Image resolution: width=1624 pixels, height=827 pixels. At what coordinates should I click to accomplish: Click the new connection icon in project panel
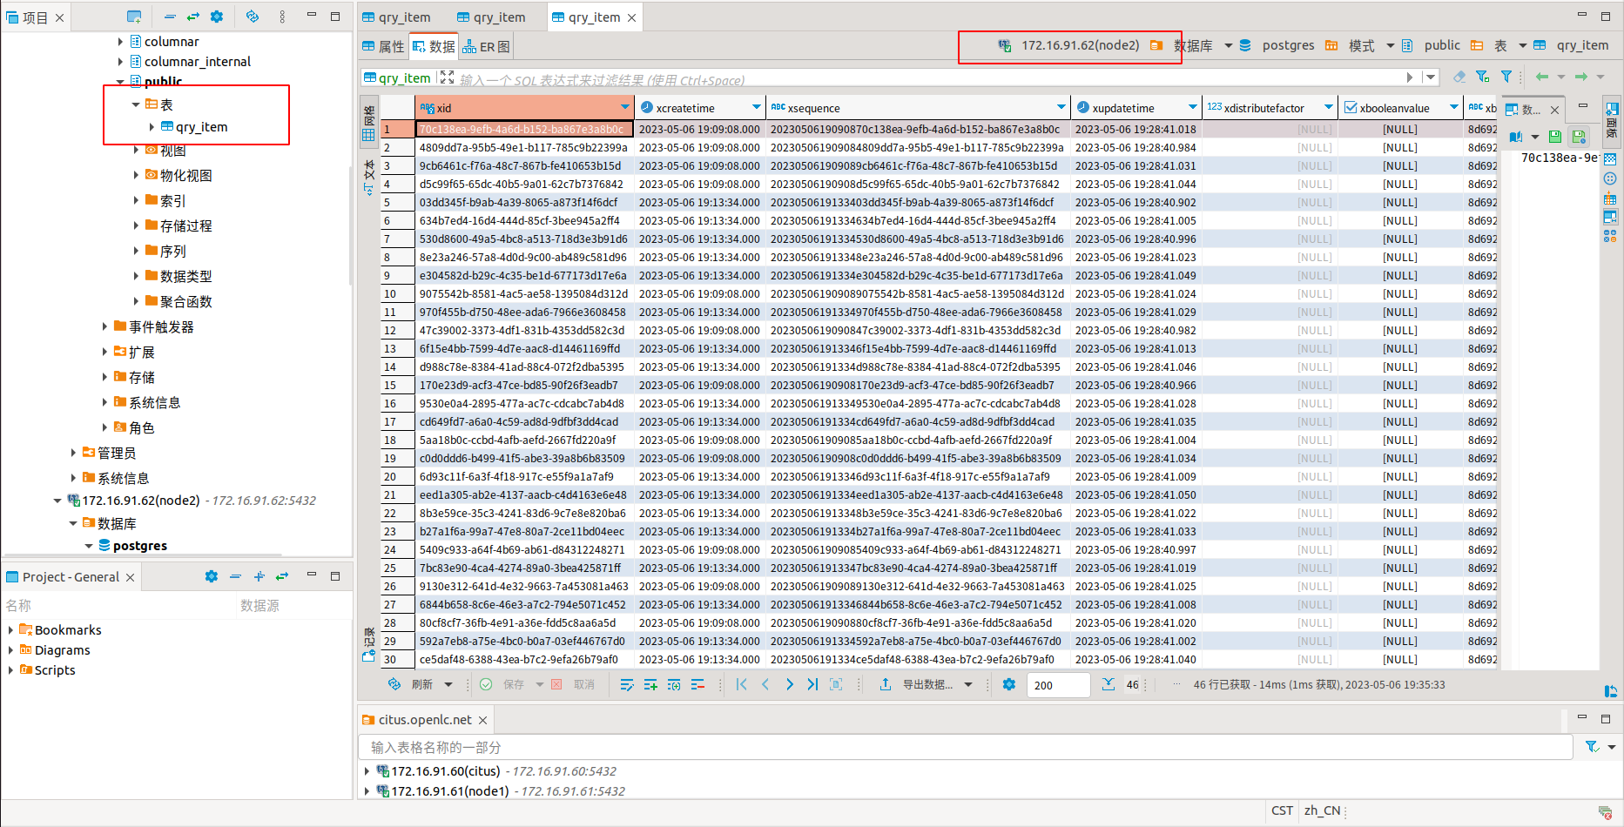click(133, 17)
